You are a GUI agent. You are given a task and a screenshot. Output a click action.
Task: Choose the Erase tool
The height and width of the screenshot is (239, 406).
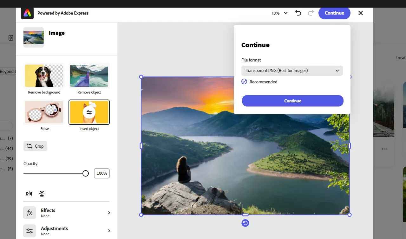[x=44, y=116]
